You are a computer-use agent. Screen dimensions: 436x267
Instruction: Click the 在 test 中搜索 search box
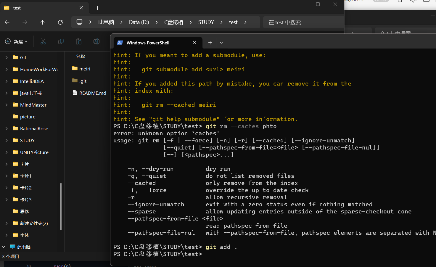[x=303, y=22]
